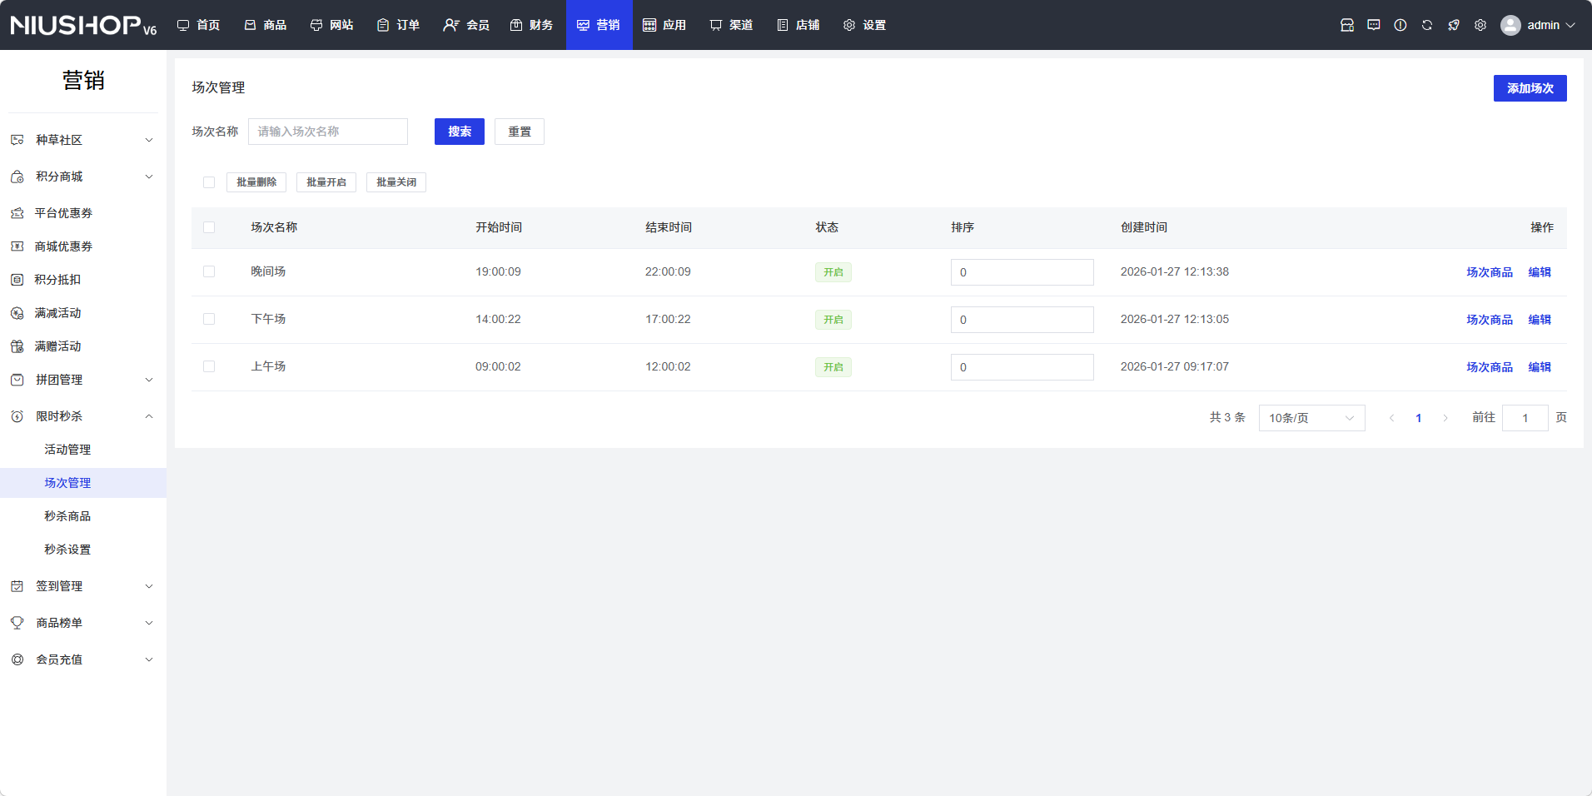Open the 10条/页 page size dropdown
1592x796 pixels.
pos(1311,418)
